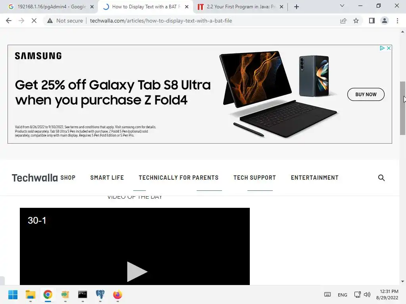Bookmark this page with the star icon

coord(356,21)
